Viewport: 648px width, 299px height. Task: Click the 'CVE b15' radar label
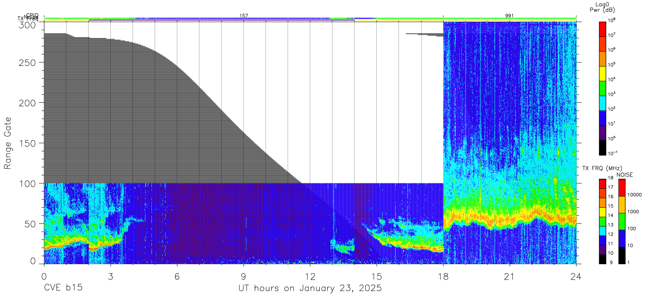(x=63, y=288)
